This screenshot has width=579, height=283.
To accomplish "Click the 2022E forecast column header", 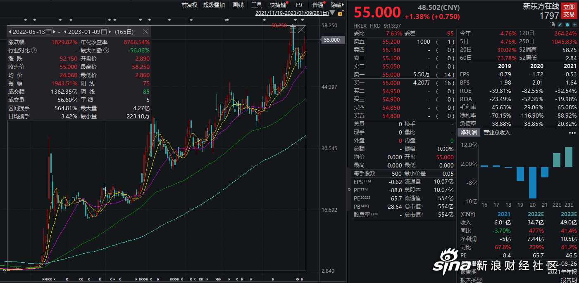I will pos(536,215).
